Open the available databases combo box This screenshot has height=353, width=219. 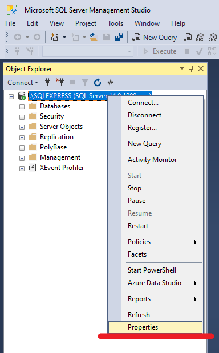point(88,51)
